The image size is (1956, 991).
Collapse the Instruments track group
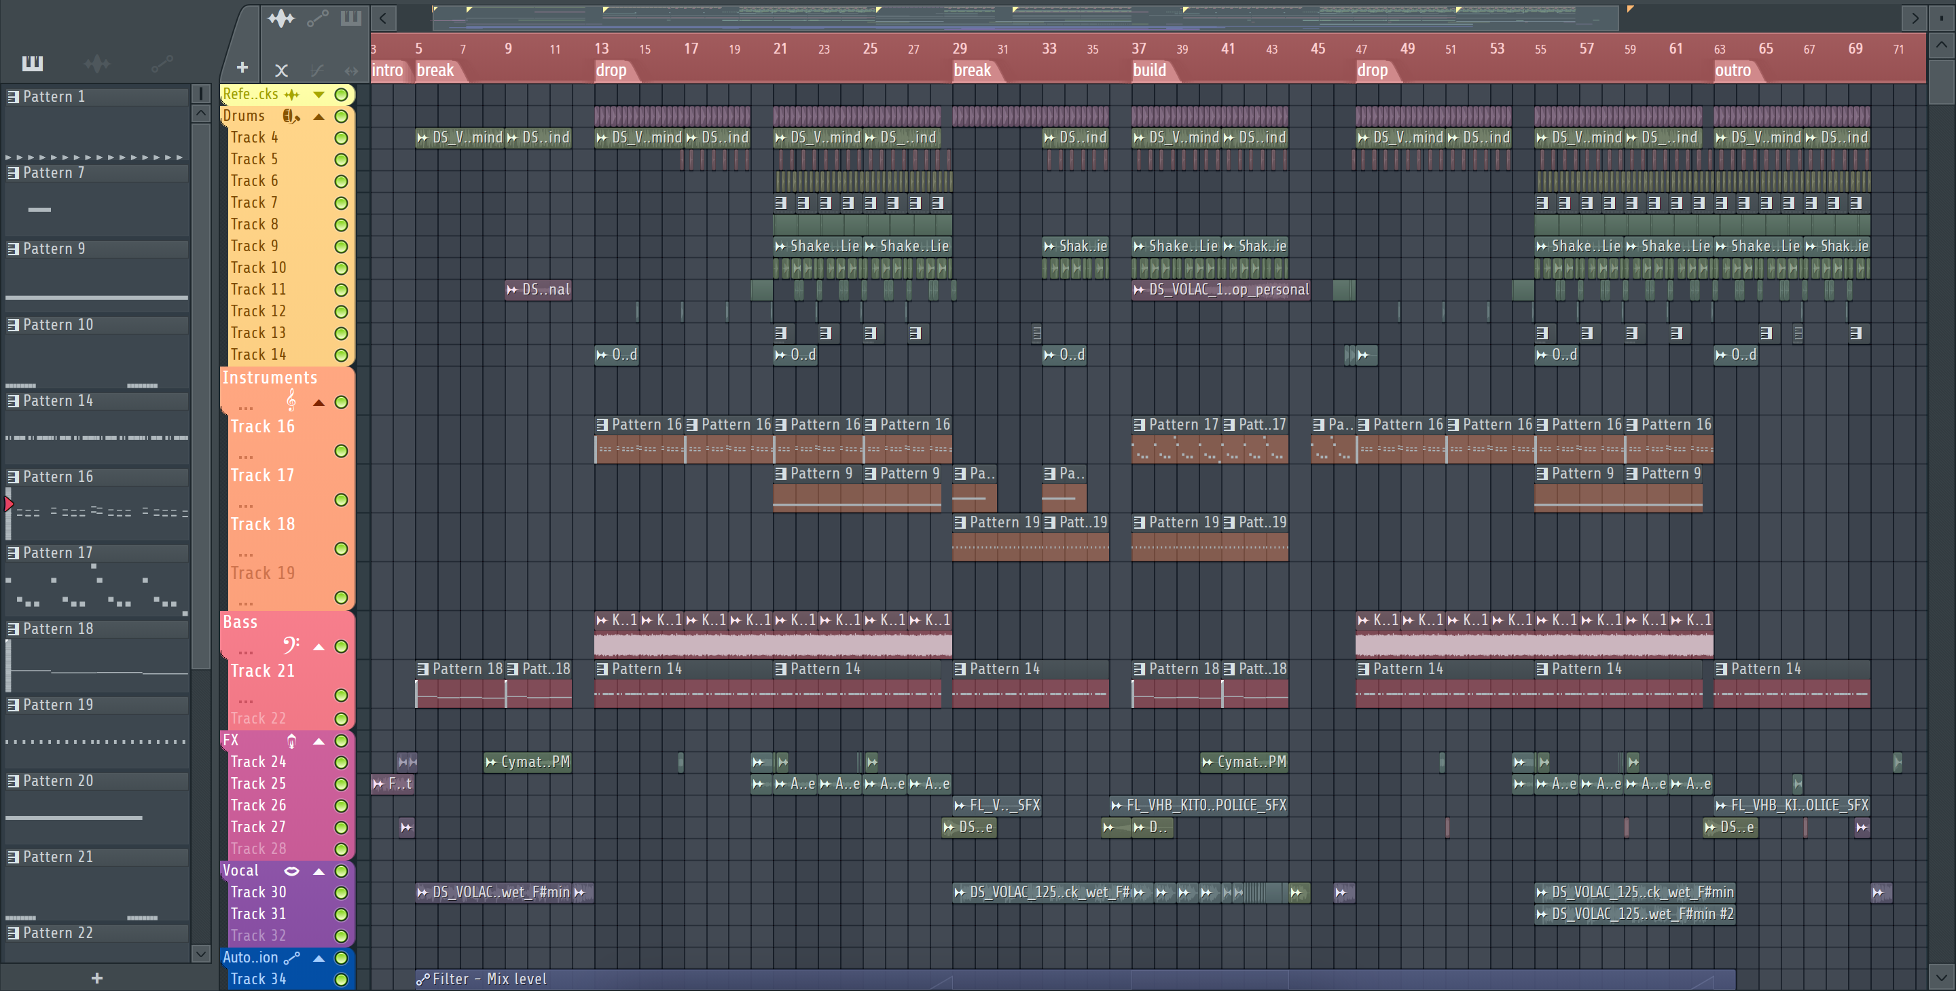click(x=319, y=402)
